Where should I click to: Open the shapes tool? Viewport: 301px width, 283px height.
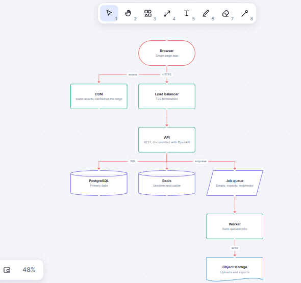point(148,13)
